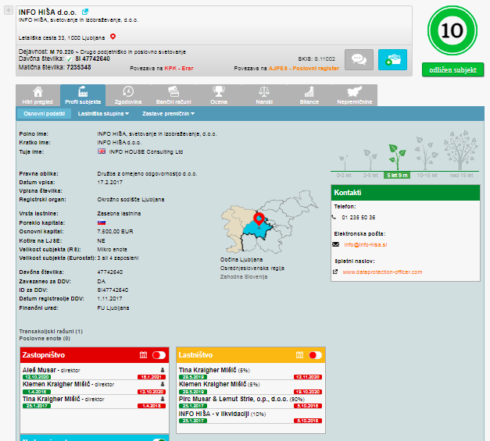
Task: Click the plus icon at top-left corner
Action: pos(9,12)
